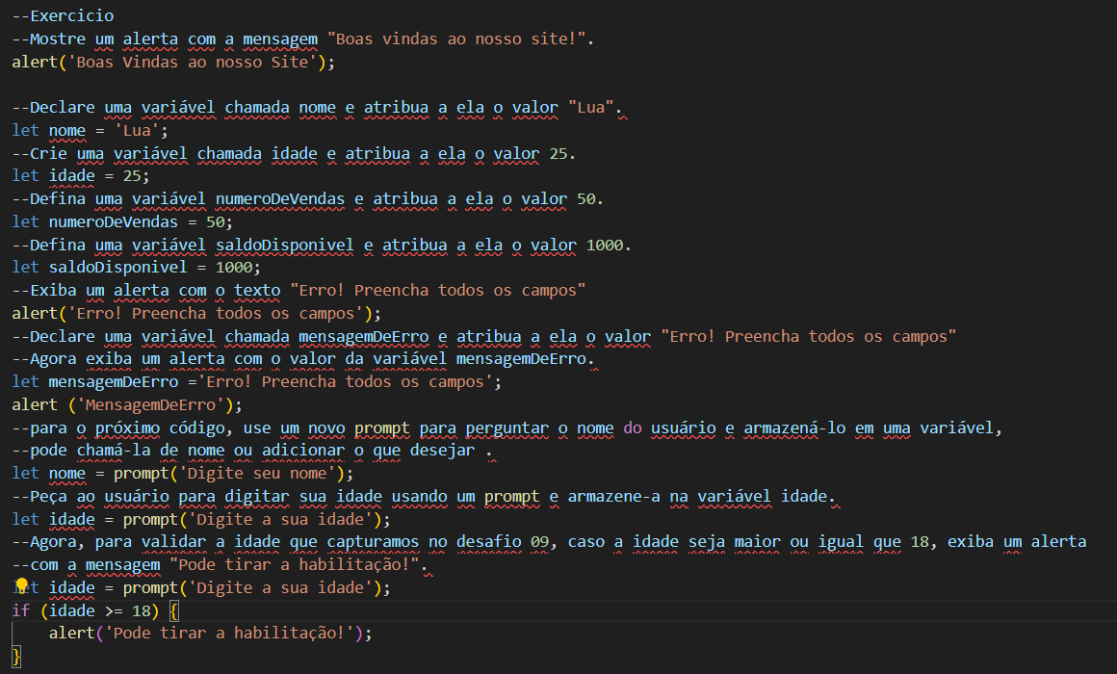Click the numeroDeVendas variable in its let statement
The width and height of the screenshot is (1117, 674).
click(108, 221)
